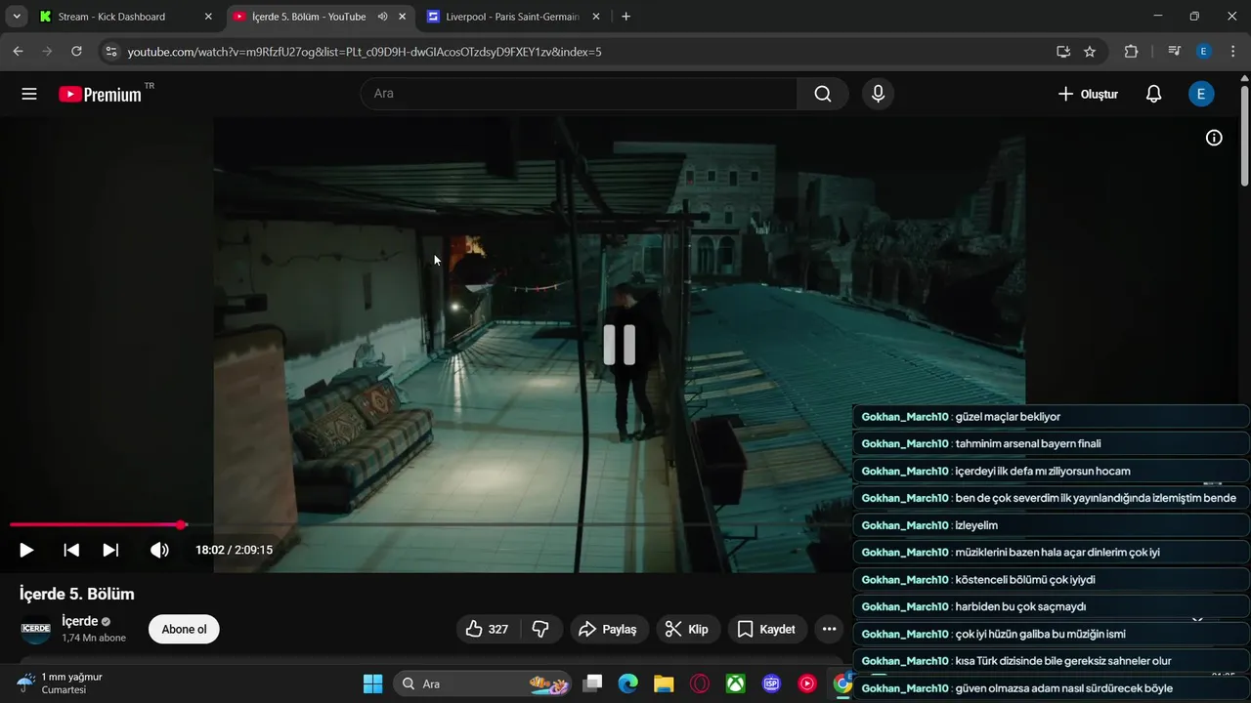
Task: Open weather widget 1 mm yağmur
Action: click(61, 683)
